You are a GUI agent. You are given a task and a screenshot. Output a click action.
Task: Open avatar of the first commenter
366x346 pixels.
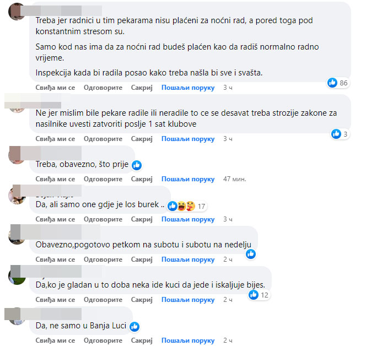point(15,12)
